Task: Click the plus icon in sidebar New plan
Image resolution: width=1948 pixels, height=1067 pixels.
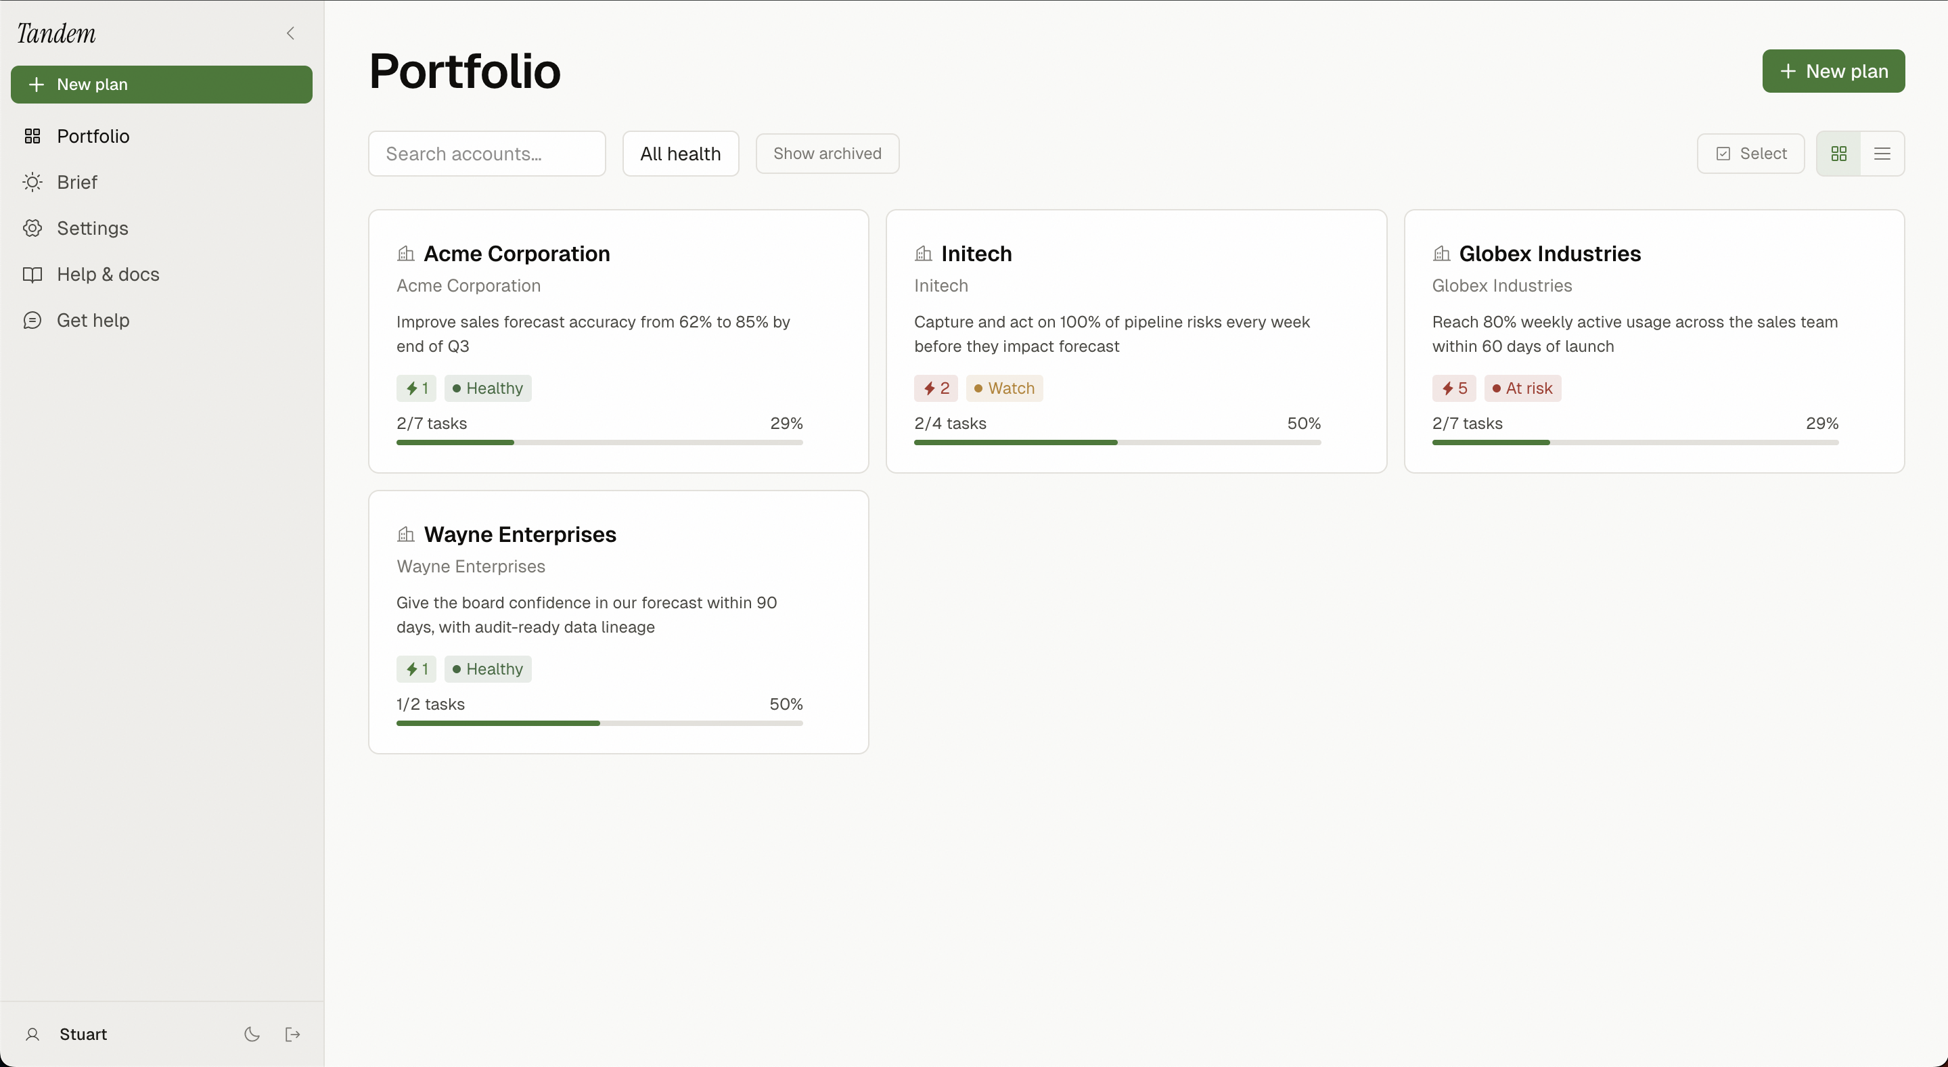Action: point(37,84)
